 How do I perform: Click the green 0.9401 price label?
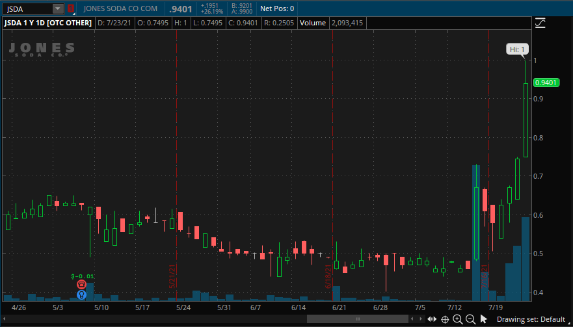pyautogui.click(x=547, y=83)
